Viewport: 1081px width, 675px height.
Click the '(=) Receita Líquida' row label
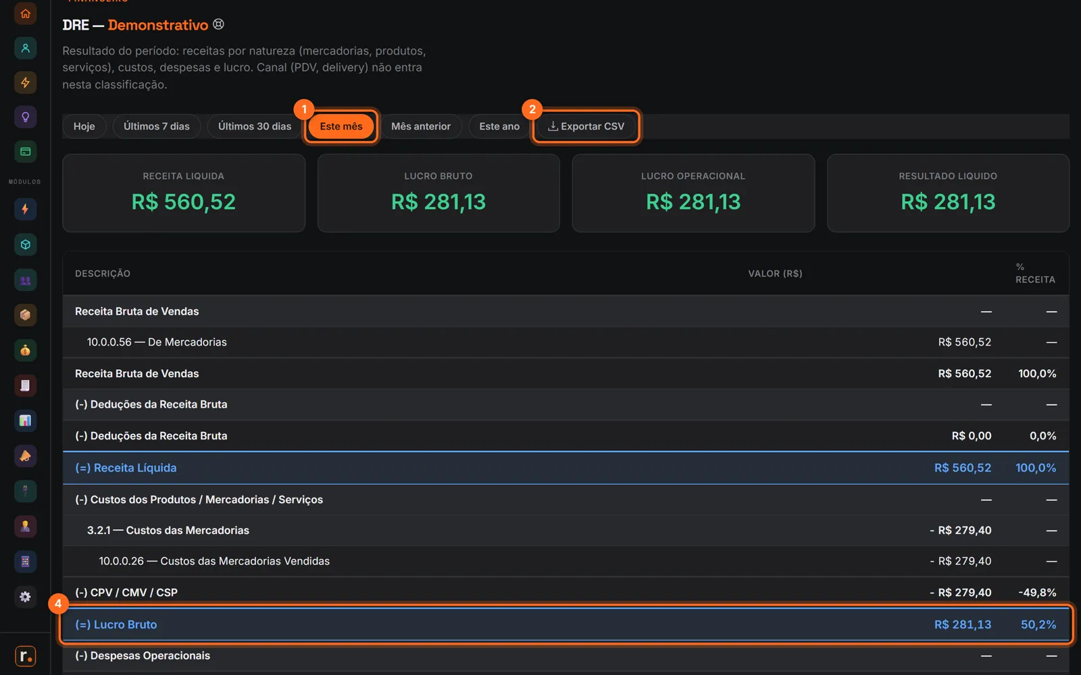pos(126,468)
